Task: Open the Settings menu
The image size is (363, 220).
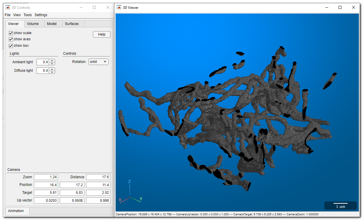Action: pos(41,15)
